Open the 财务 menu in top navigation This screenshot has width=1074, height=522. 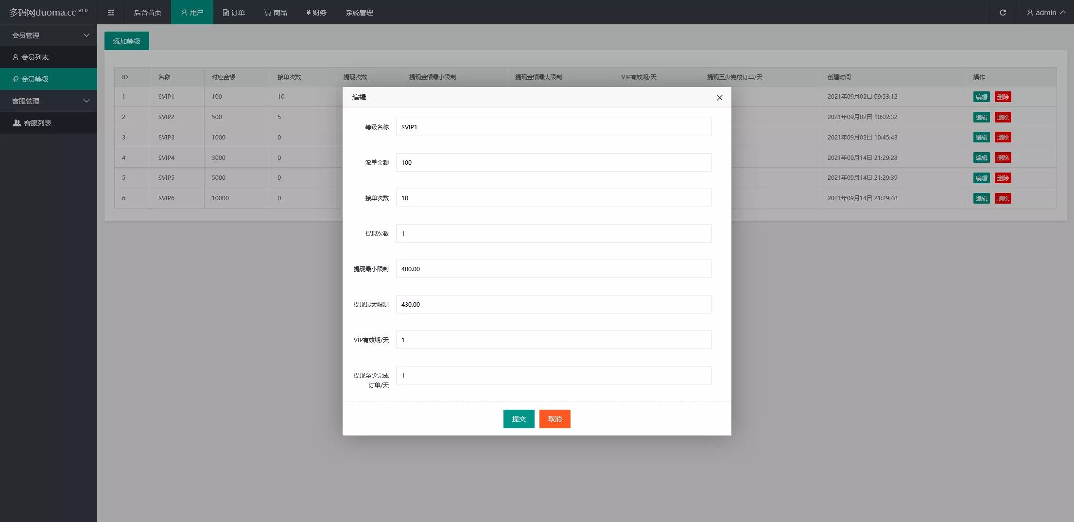click(x=316, y=13)
